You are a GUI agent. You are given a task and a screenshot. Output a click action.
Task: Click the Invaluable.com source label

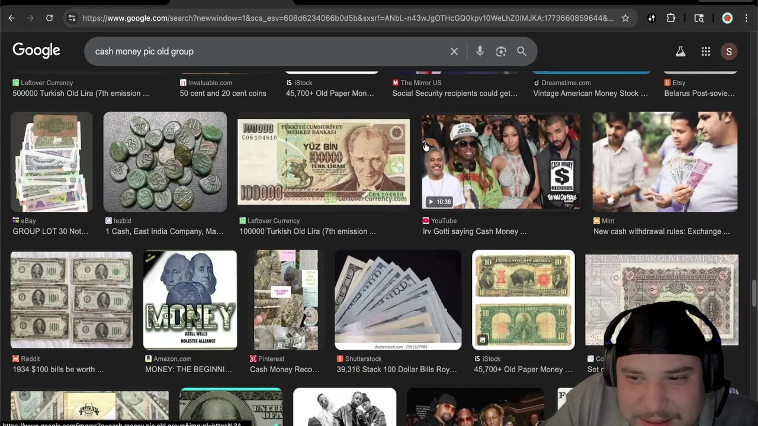click(206, 83)
